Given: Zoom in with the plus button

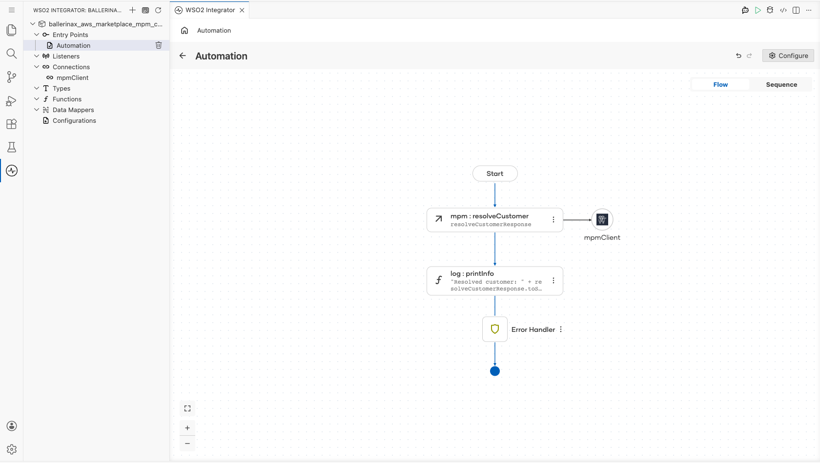Looking at the screenshot, I should pos(187,428).
